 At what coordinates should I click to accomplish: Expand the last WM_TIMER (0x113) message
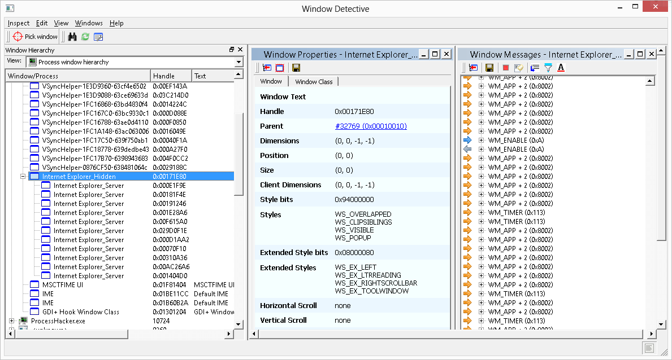point(481,321)
